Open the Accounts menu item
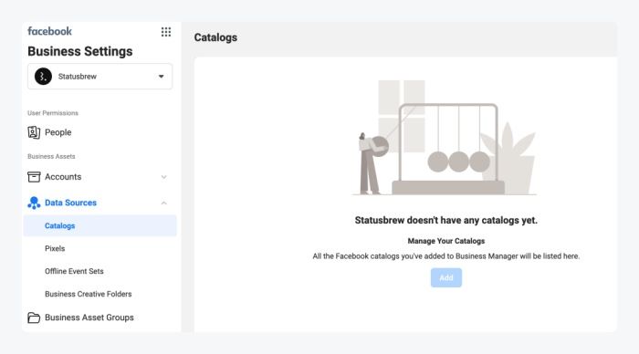This screenshot has height=354, width=639. coord(63,177)
